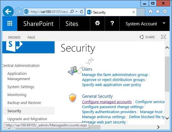Click the search magnifier in address bar

point(72,11)
